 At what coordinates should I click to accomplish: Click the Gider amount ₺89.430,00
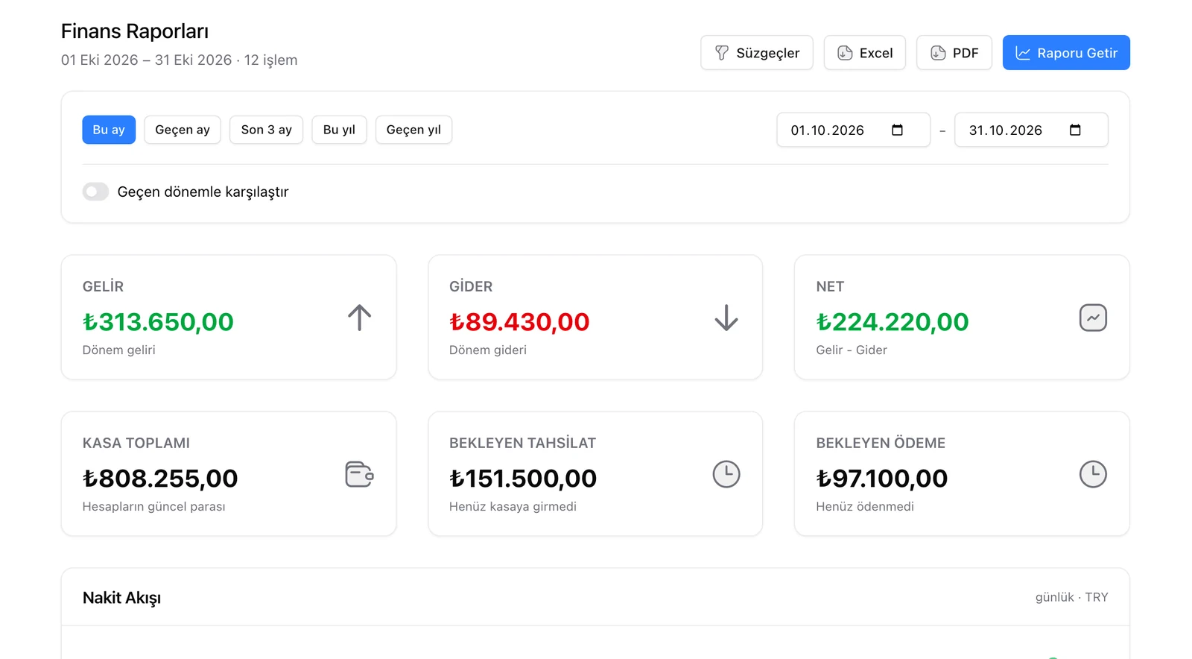pyautogui.click(x=519, y=321)
